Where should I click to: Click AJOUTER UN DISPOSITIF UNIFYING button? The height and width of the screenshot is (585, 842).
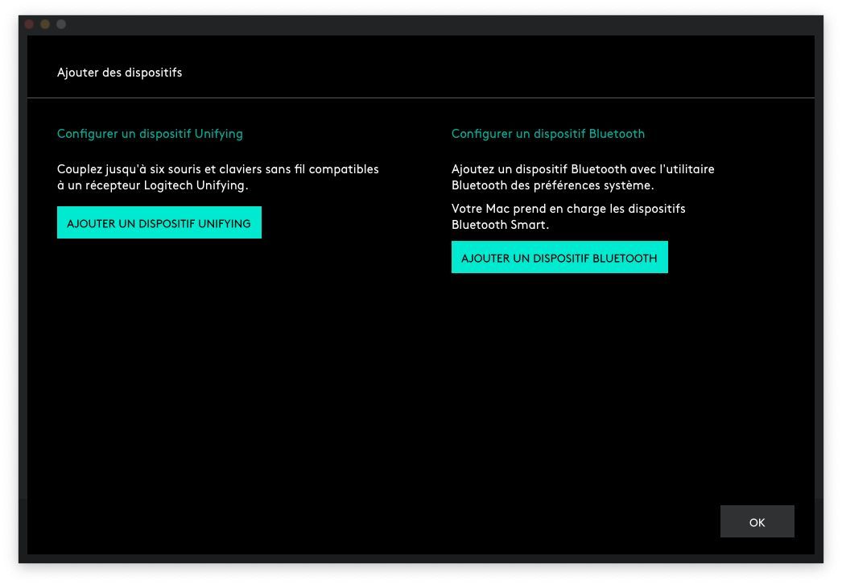coord(159,222)
